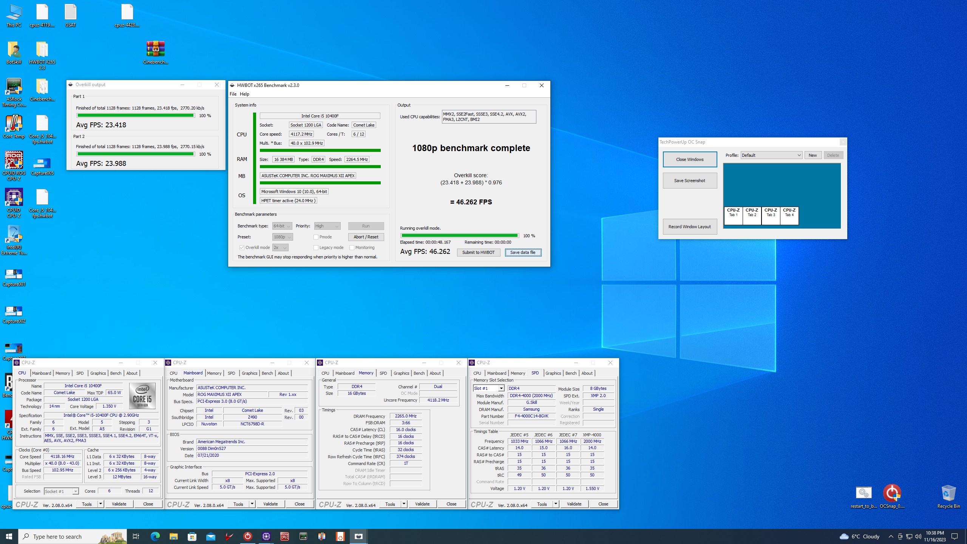This screenshot has width=967, height=544.
Task: Open Capture001 image on desktop
Action: point(14,277)
